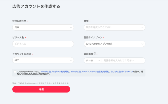This screenshot has width=168, height=104.
Task: Open the JP +81 country code dropdown
Action: (x=93, y=61)
